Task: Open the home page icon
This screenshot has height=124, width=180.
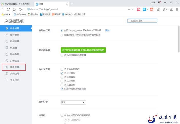Action: tap(14, 9)
